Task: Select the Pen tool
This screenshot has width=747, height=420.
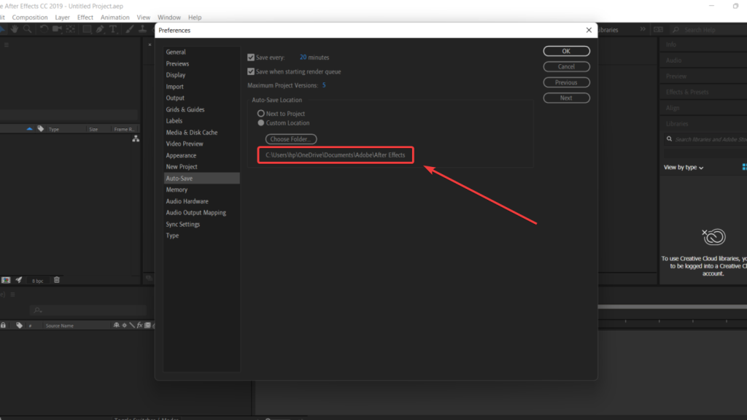Action: [x=98, y=29]
